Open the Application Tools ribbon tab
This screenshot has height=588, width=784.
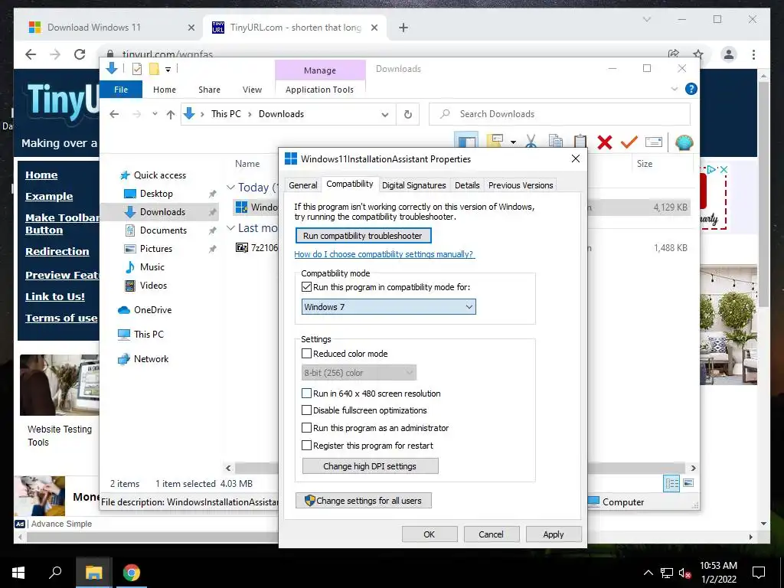319,90
